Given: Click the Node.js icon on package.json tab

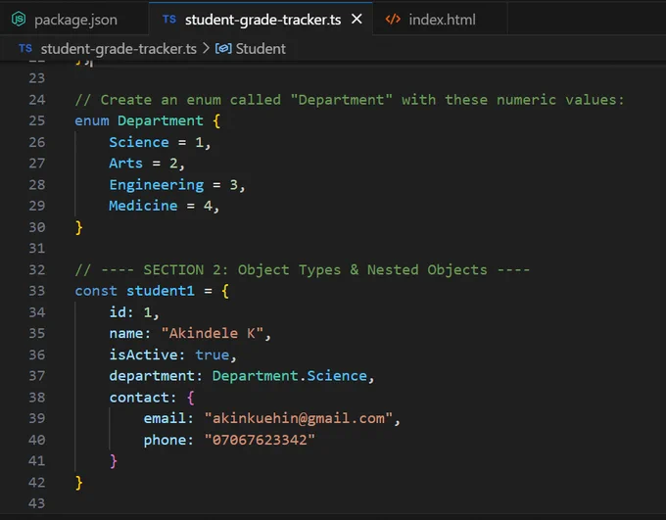Looking at the screenshot, I should [19, 20].
